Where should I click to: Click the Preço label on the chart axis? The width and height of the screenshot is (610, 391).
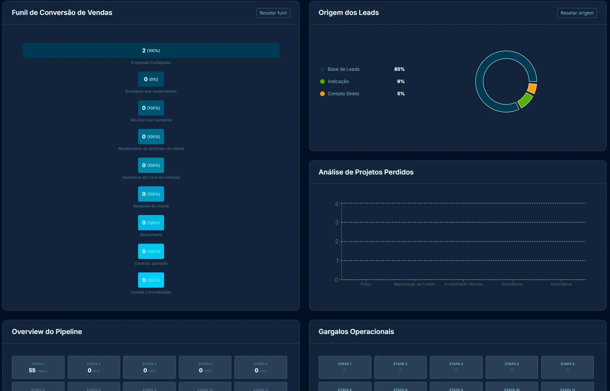pos(366,284)
